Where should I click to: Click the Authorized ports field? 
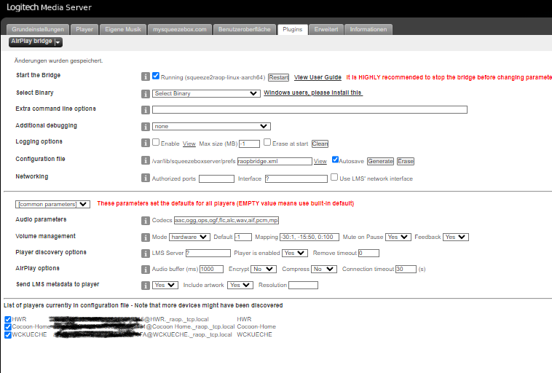pos(216,178)
